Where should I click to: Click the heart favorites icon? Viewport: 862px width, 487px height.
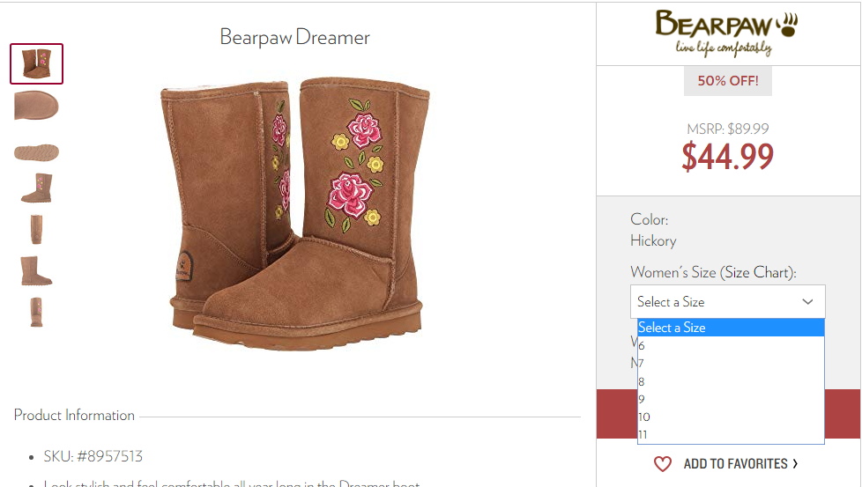[x=663, y=464]
